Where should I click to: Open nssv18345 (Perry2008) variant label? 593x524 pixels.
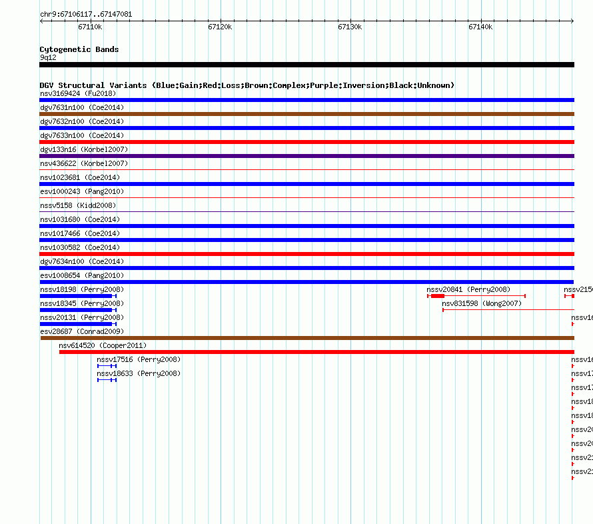[82, 303]
